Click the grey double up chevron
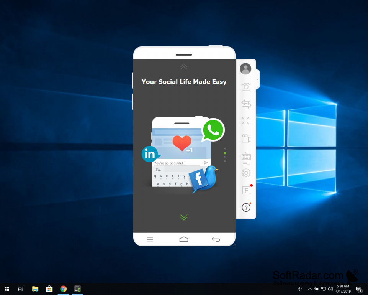Screen dimensions: 368x295 (184, 67)
